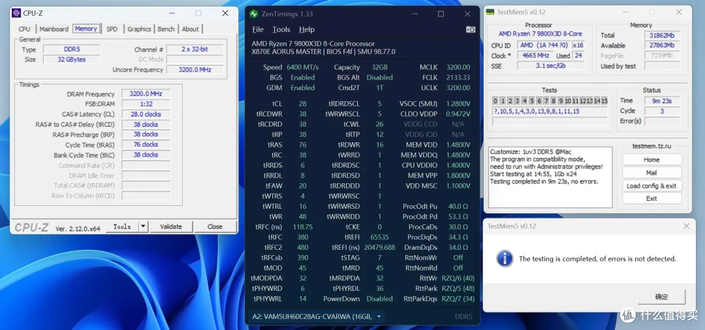Viewport: 705px width, 330px height.
Task: Open the Bench tab in CPU-Z
Action: (x=166, y=29)
